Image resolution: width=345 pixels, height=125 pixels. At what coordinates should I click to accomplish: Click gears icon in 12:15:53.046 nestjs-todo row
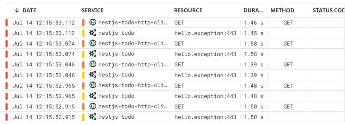click(93, 75)
